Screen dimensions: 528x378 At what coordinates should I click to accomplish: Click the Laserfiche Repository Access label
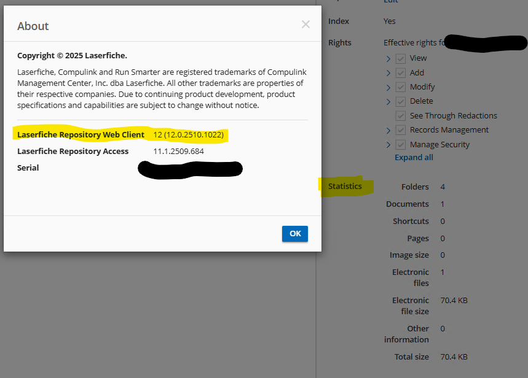tap(73, 152)
